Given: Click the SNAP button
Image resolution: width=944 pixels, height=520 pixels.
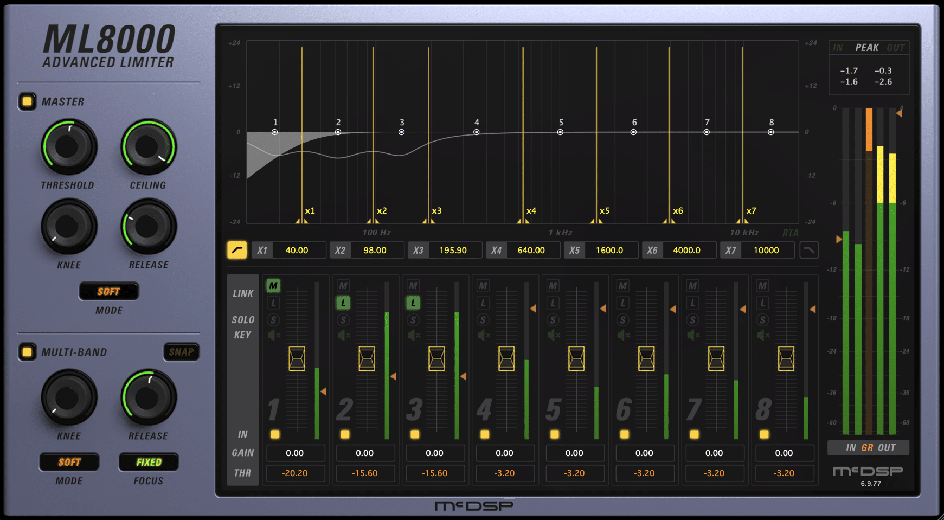Looking at the screenshot, I should pos(181,352).
